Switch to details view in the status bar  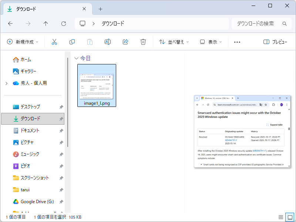[x=280, y=218]
